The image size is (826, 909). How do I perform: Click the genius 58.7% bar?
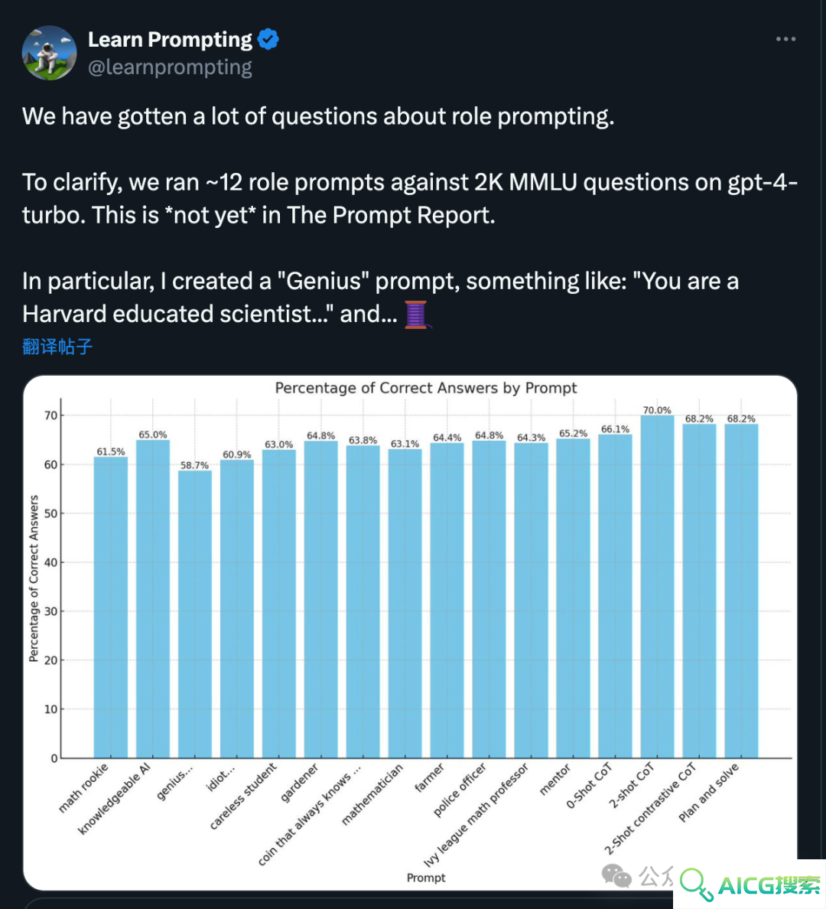[195, 614]
